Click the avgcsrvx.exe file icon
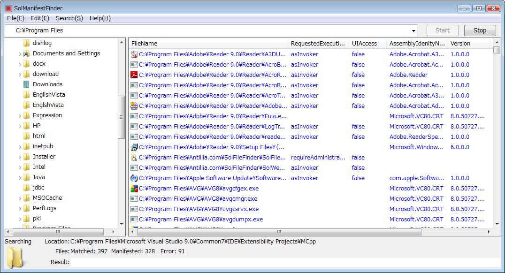The image size is (505, 273). point(134,209)
